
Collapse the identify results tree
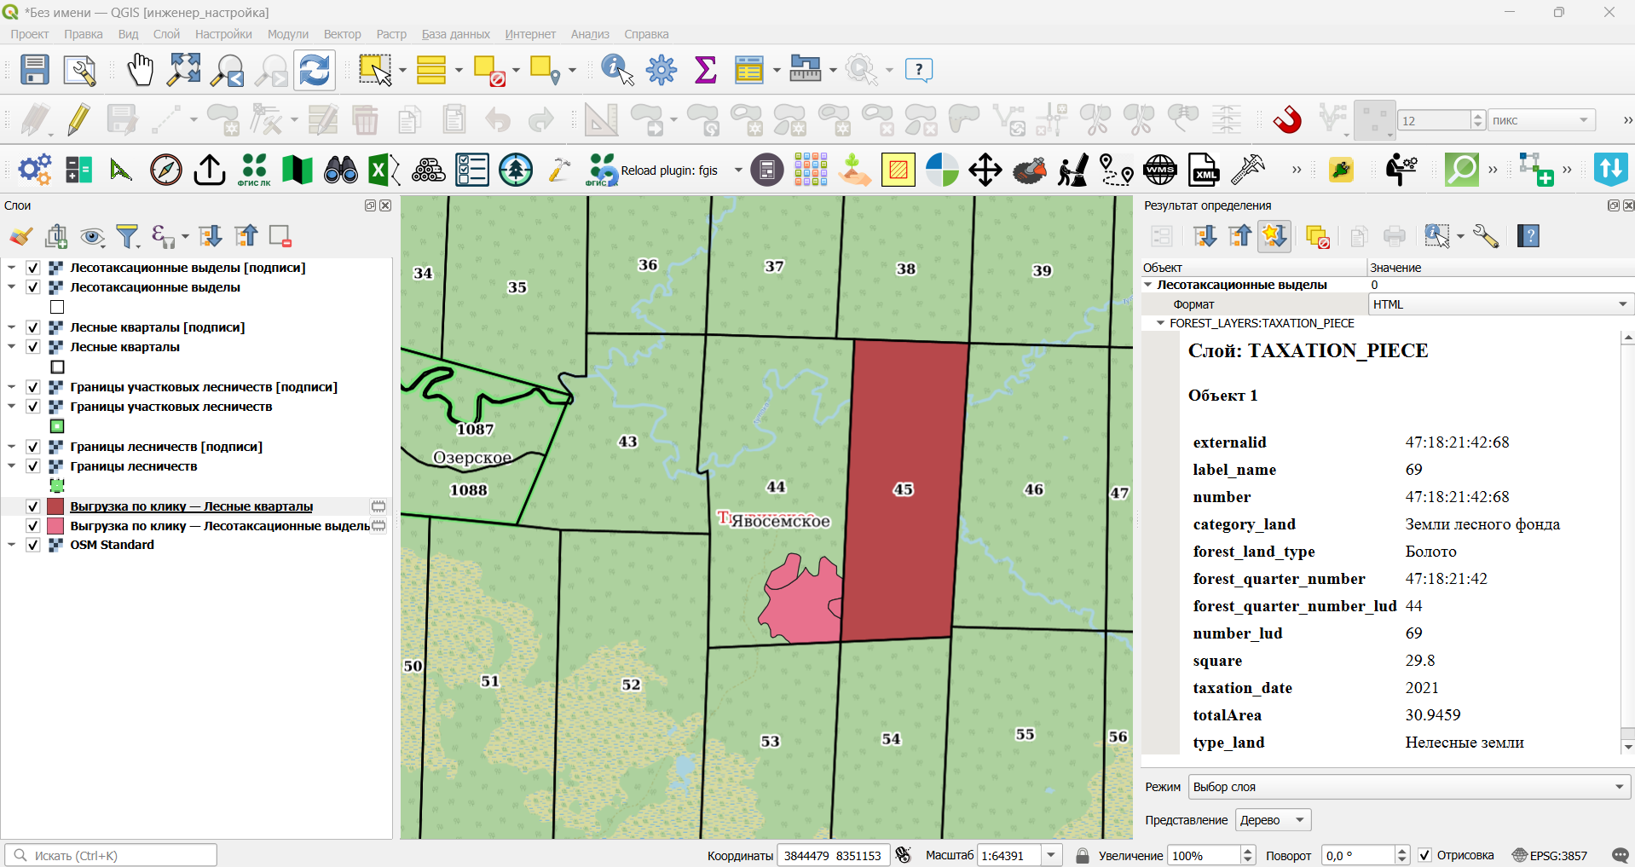(1240, 236)
